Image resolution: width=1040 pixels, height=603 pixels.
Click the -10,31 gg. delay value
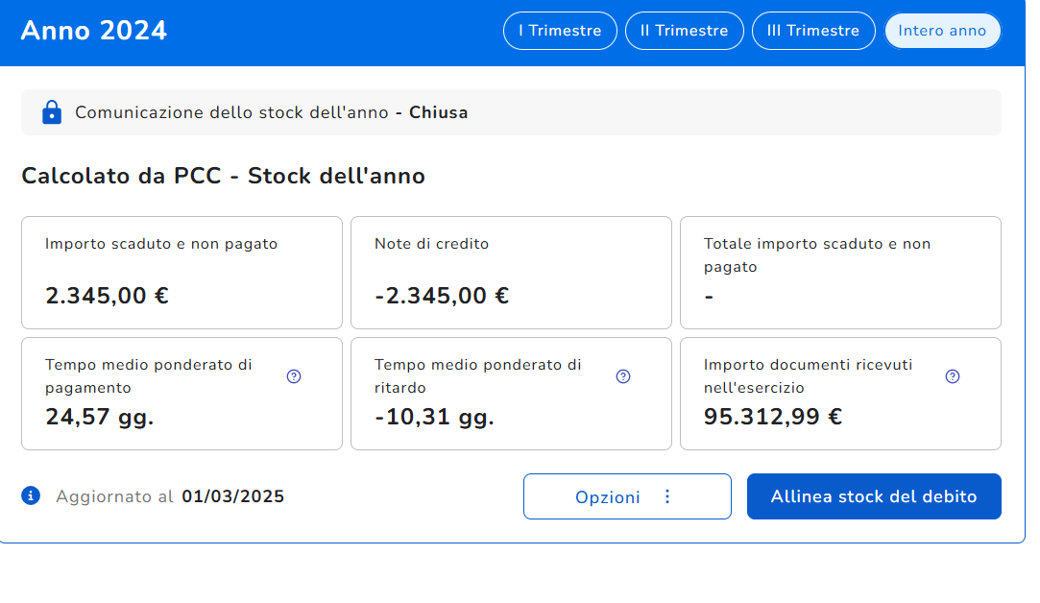(x=434, y=418)
